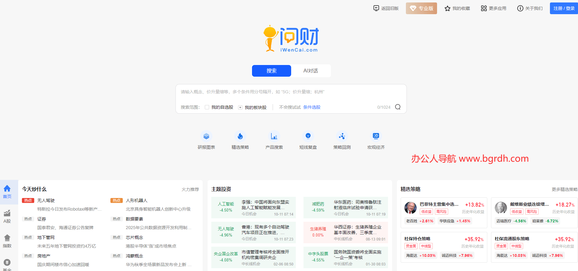
Task: Click the 火力推荐 label
Action: click(190, 189)
